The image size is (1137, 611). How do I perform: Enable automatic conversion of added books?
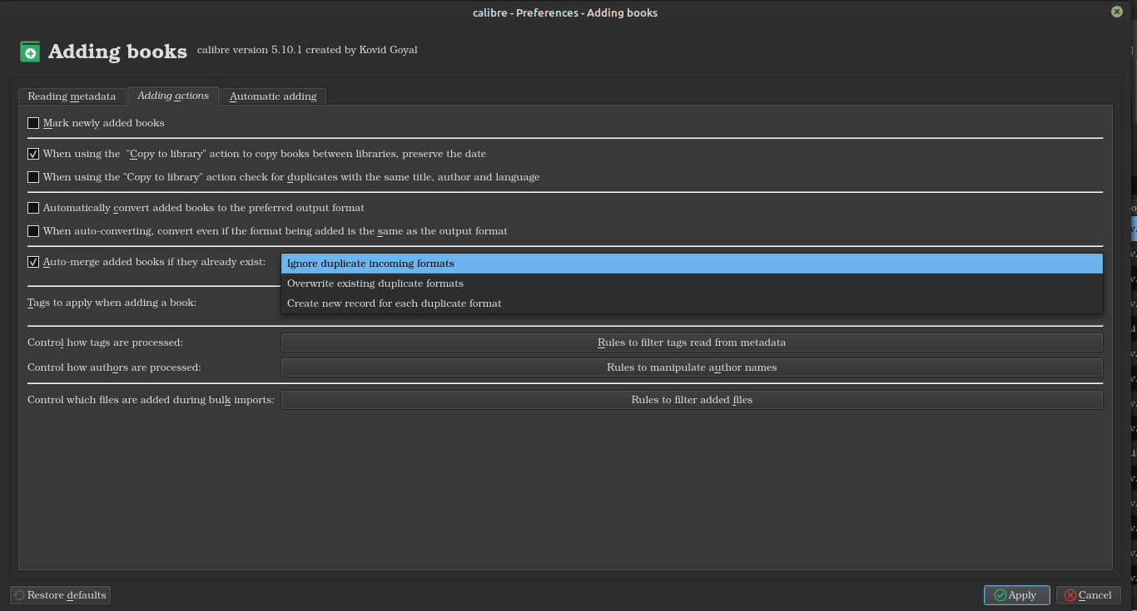(33, 208)
